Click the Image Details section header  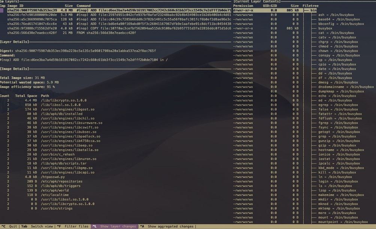[14, 69]
